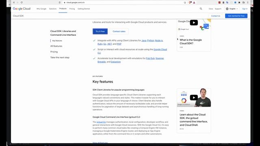260x146 pixels.
Task: Open the Java client library link
Action: 144,41
